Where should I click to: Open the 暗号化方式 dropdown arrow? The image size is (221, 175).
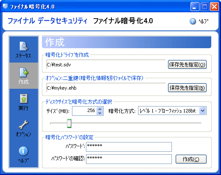[203, 111]
